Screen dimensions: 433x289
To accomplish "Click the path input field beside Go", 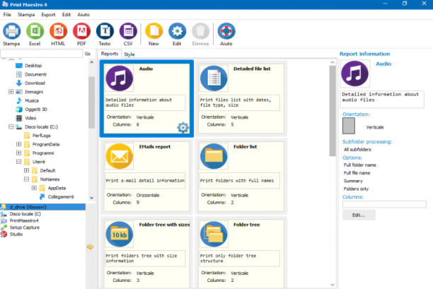I will pos(41,54).
